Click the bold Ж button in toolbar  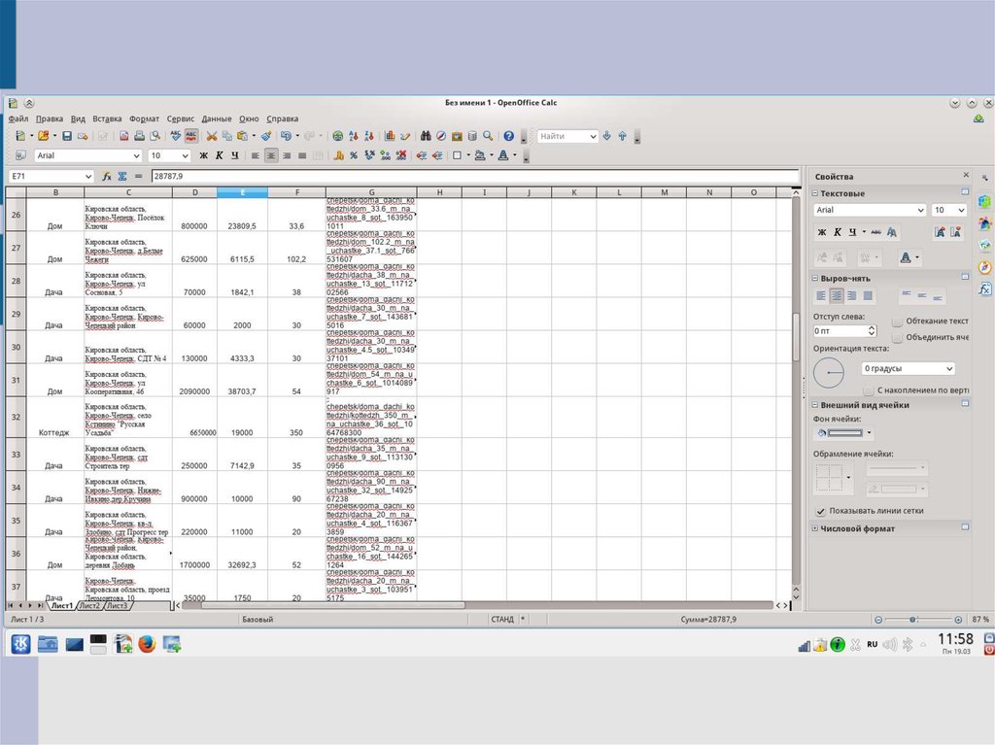click(204, 155)
